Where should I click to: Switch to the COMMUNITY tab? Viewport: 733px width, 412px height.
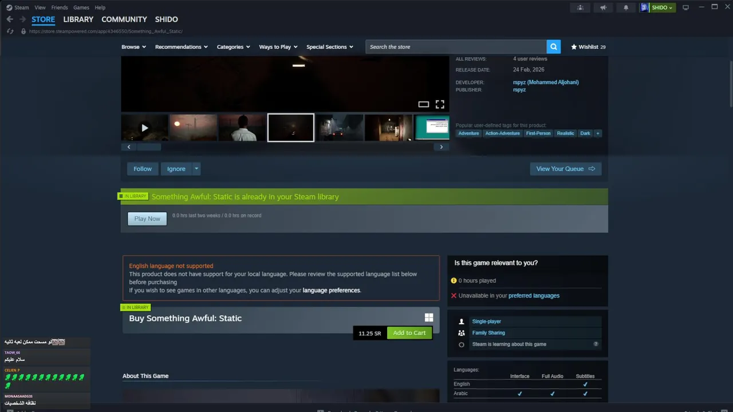[x=124, y=19]
